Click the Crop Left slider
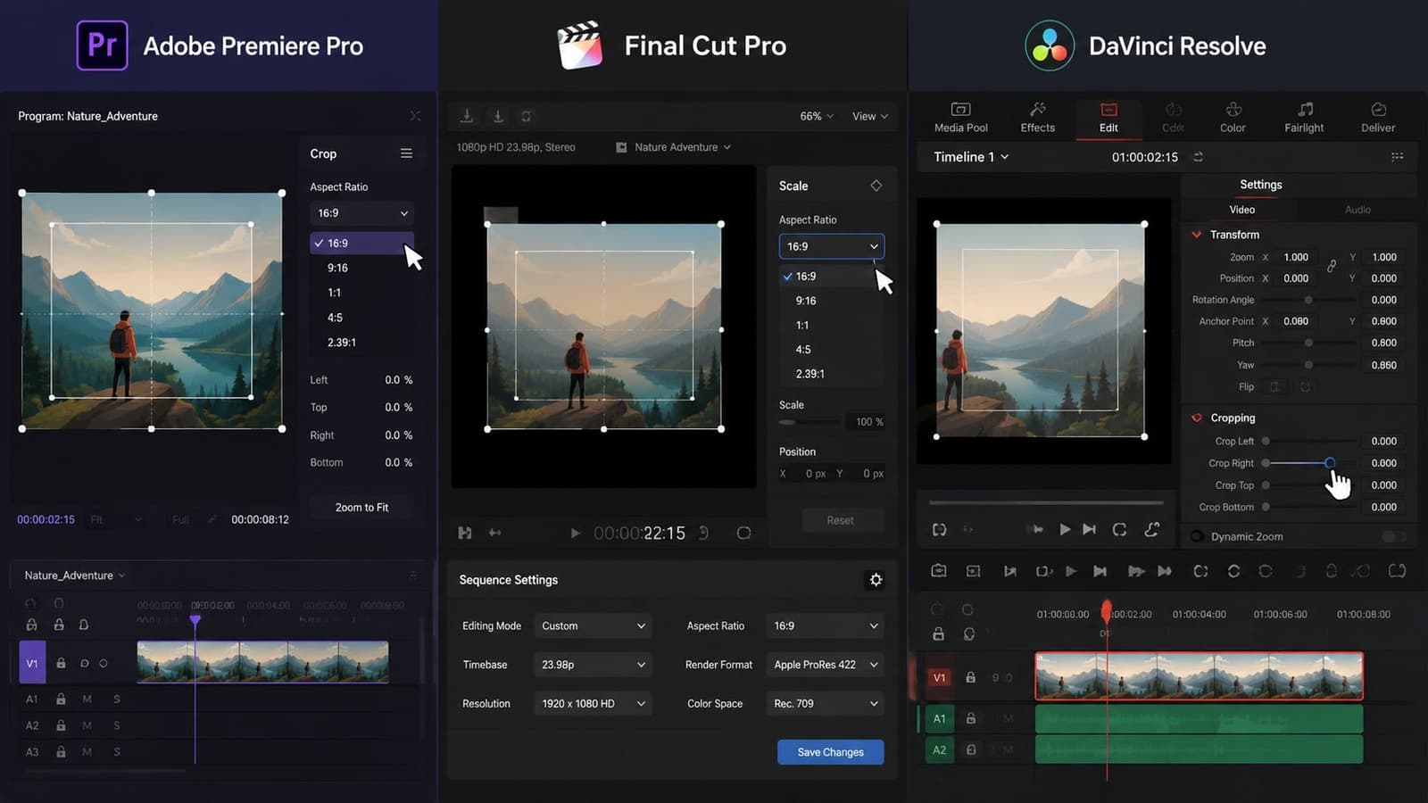This screenshot has width=1428, height=803. [1308, 441]
